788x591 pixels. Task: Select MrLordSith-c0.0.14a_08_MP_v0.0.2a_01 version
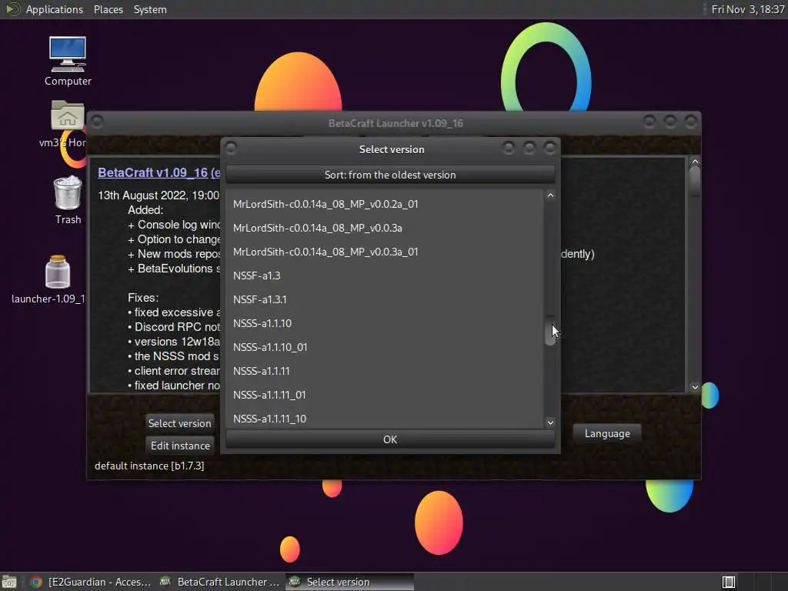point(385,204)
